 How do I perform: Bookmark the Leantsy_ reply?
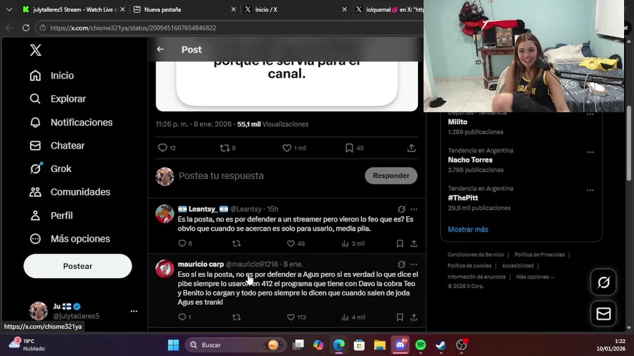[x=400, y=243]
